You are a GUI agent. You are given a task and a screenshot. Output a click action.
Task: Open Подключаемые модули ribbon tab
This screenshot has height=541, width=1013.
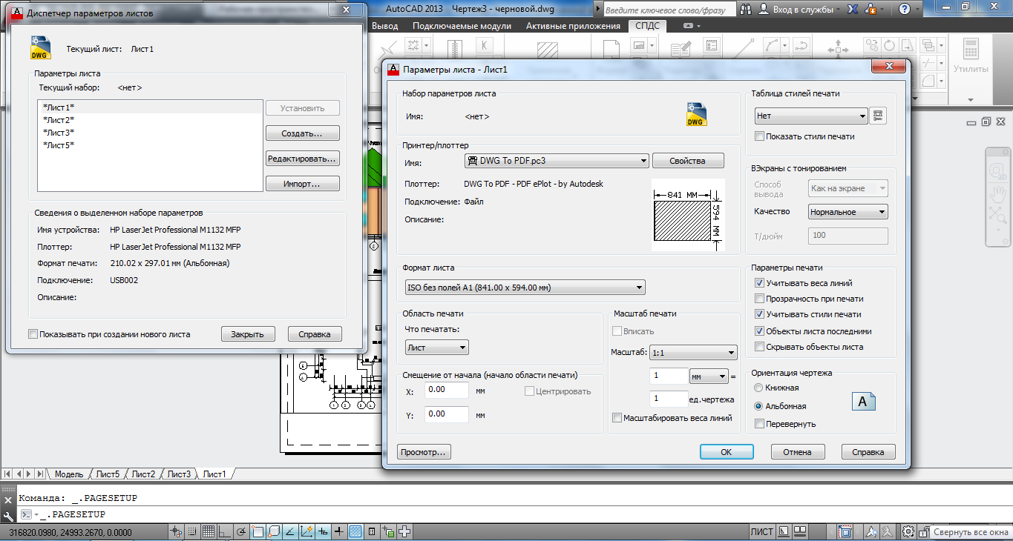462,26
